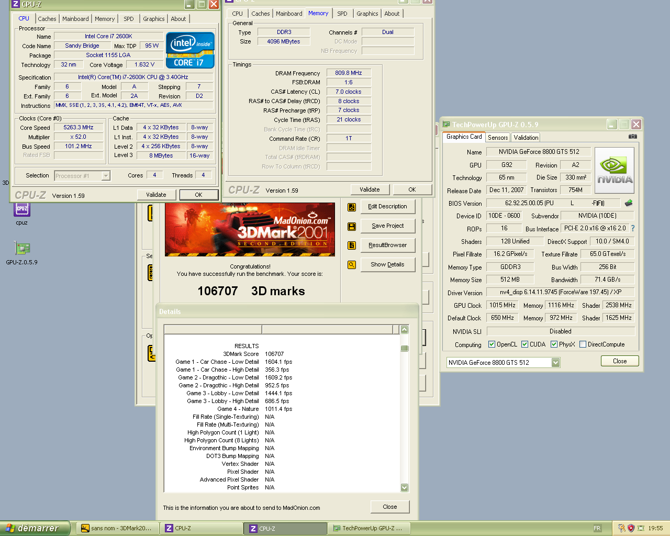Open SPD tab in left CPU-Z window
Screen dimensions: 670x536
click(x=129, y=19)
